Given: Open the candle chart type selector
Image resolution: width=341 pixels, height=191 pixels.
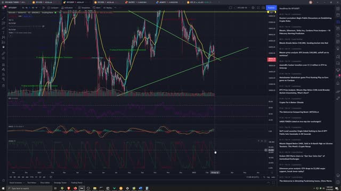Looking at the screenshot, I should click(x=44, y=8).
